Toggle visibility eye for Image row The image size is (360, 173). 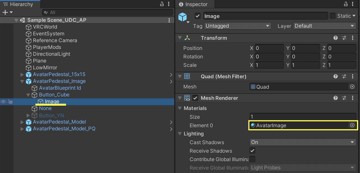point(3,102)
